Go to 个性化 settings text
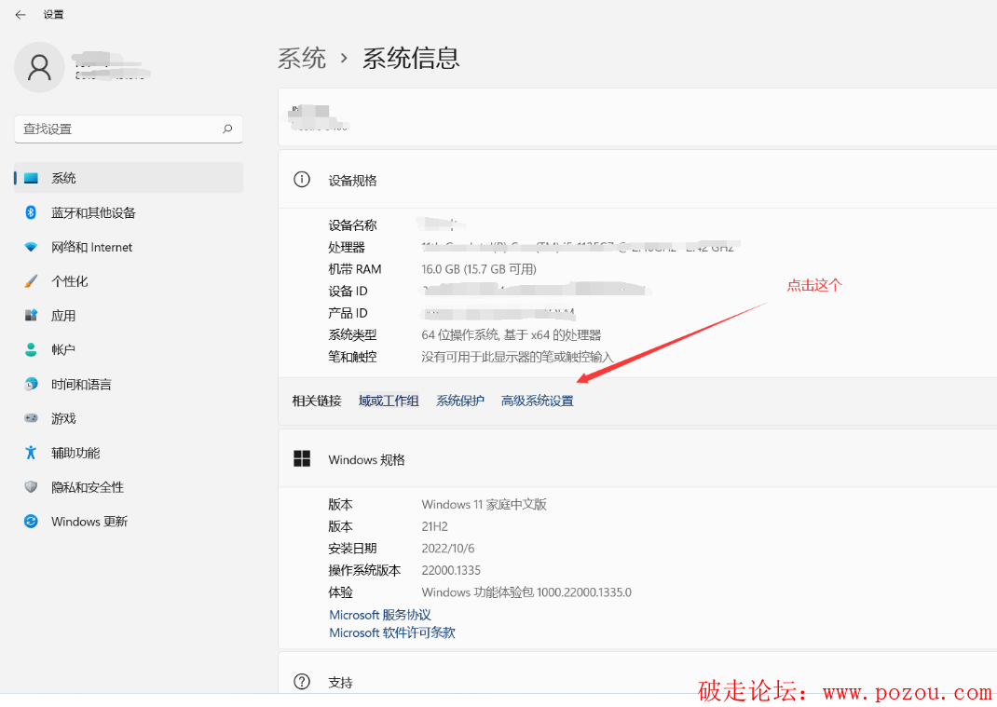 pos(69,281)
